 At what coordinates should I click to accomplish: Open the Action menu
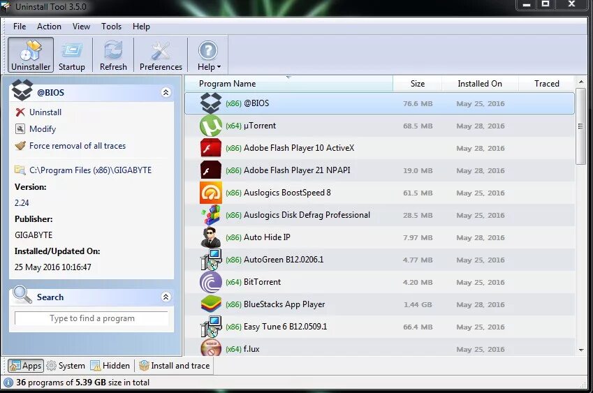pyautogui.click(x=49, y=27)
